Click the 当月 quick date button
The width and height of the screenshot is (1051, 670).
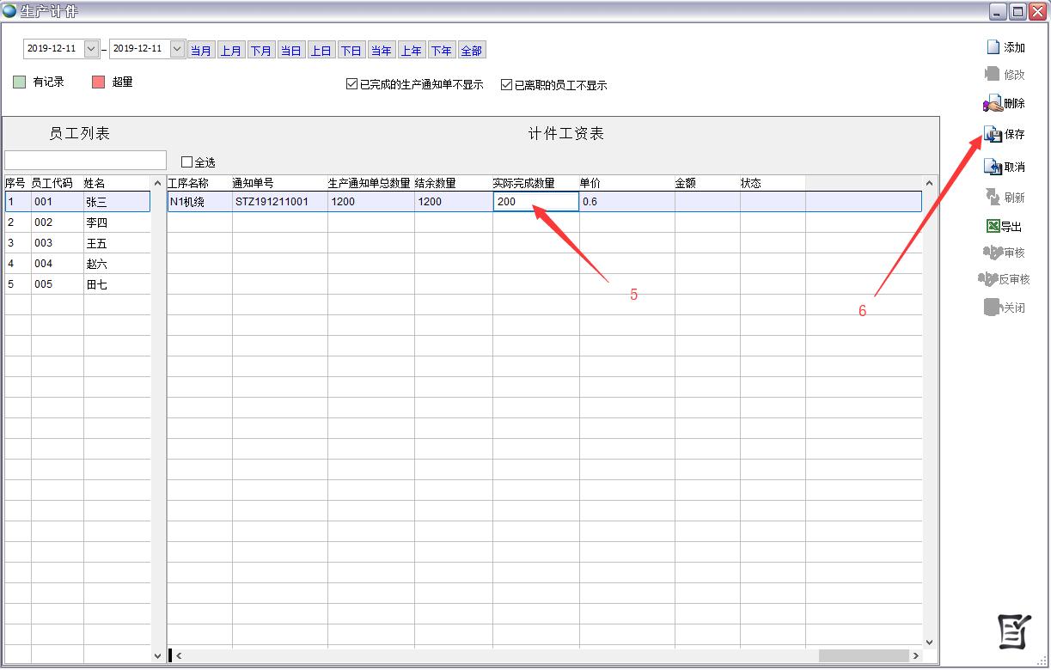(201, 51)
